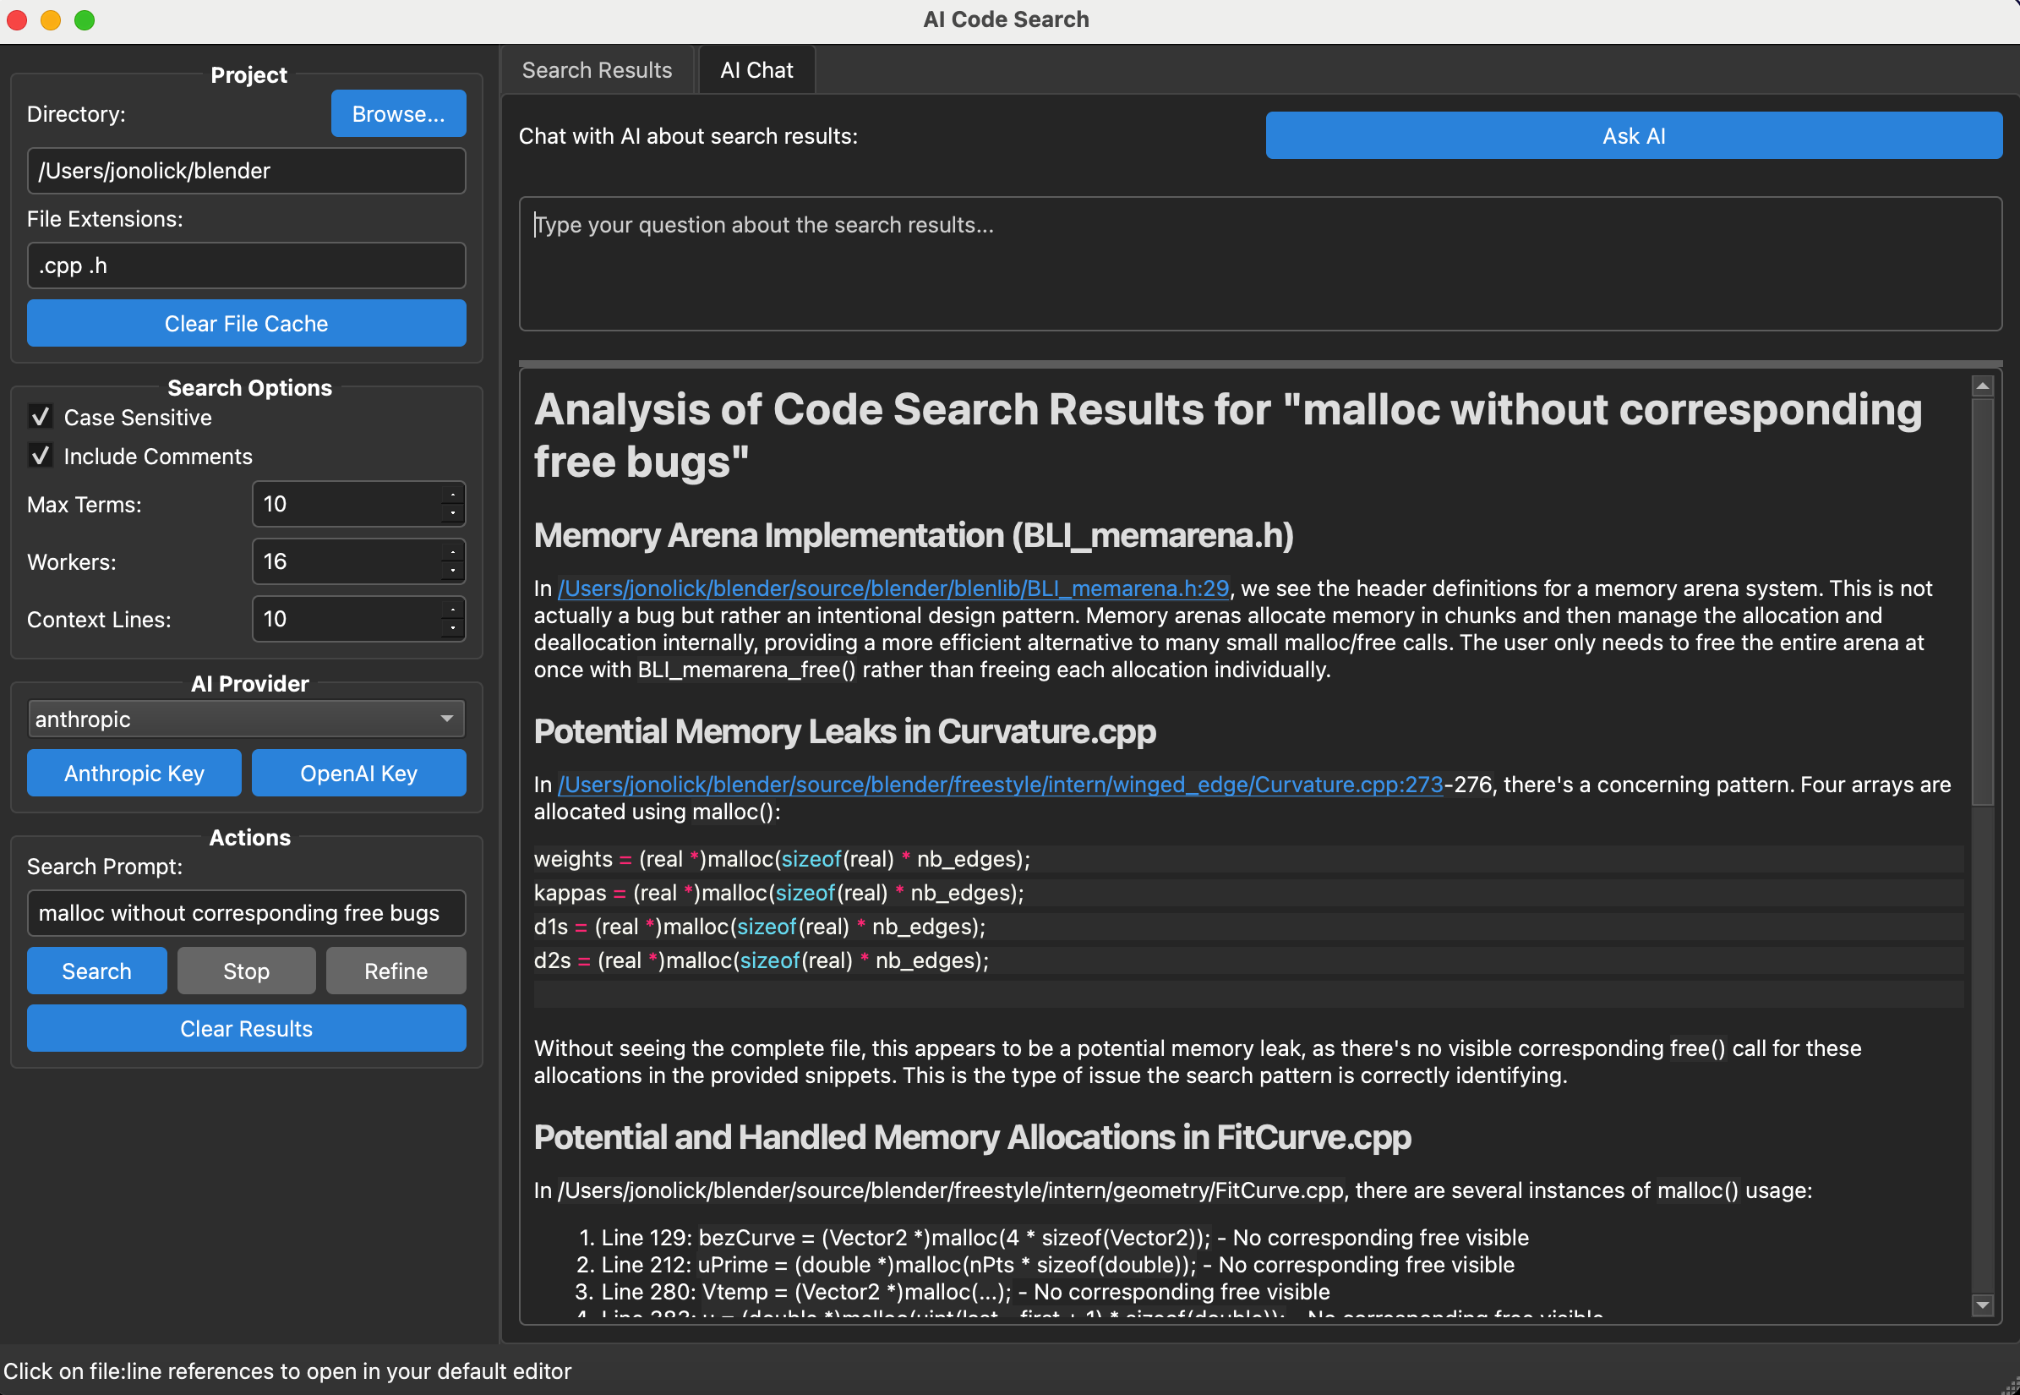Viewport: 2020px width, 1395px height.
Task: Decrement the Max Terms spinner down arrow
Action: click(452, 513)
